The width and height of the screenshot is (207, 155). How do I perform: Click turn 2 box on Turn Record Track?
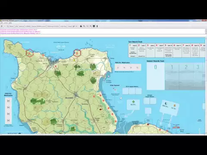141,50
